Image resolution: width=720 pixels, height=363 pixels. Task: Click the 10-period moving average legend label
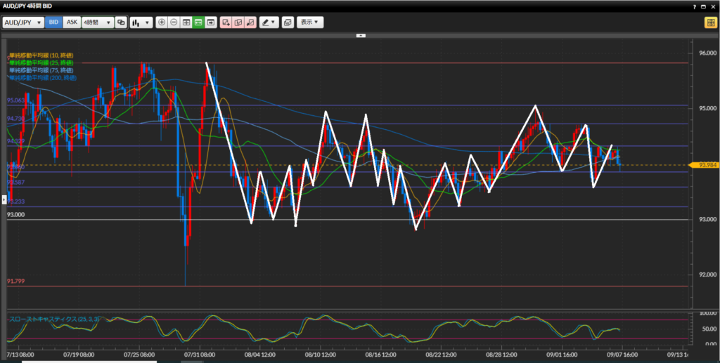pos(41,55)
